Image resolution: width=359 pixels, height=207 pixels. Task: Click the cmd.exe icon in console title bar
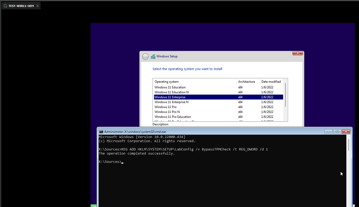point(101,132)
